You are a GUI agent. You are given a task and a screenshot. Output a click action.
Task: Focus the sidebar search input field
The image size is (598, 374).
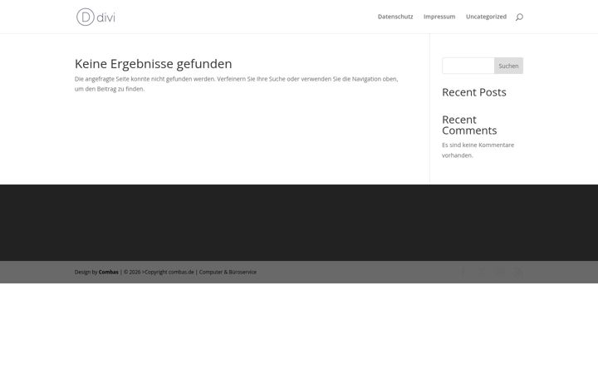468,66
